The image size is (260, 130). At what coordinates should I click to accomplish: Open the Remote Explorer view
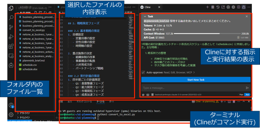11,56
